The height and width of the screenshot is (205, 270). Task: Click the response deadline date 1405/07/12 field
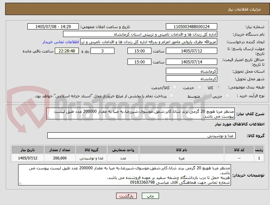coord(192,51)
